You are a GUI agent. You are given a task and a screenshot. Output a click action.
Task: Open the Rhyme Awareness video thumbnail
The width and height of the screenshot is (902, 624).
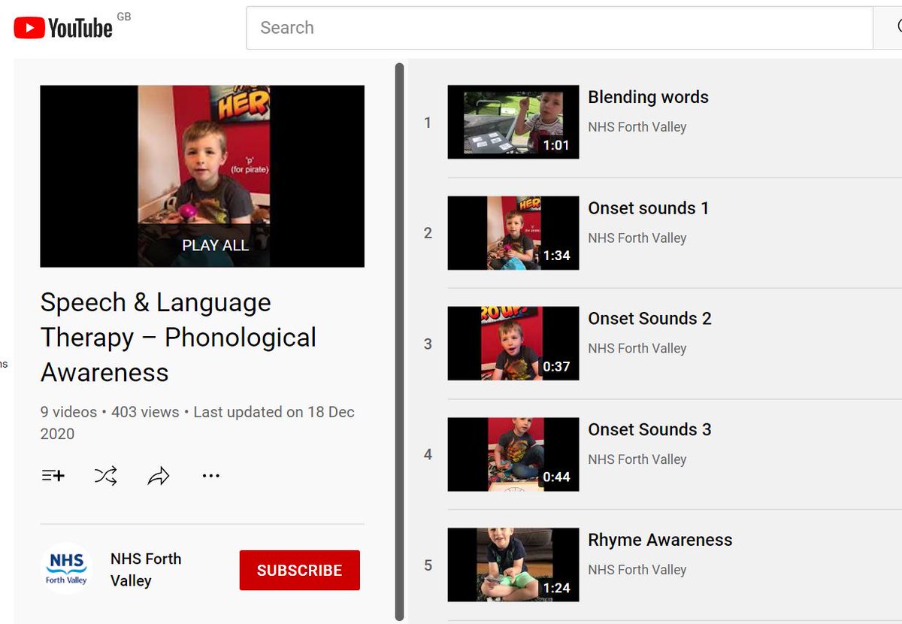click(513, 565)
